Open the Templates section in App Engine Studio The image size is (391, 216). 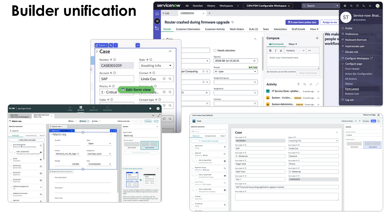[x=94, y=110]
